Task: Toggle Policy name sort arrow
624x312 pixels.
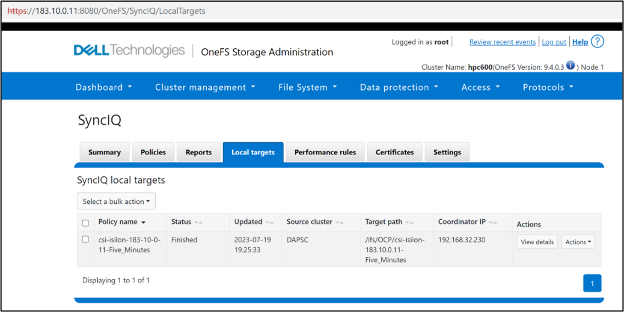Action: [143, 223]
